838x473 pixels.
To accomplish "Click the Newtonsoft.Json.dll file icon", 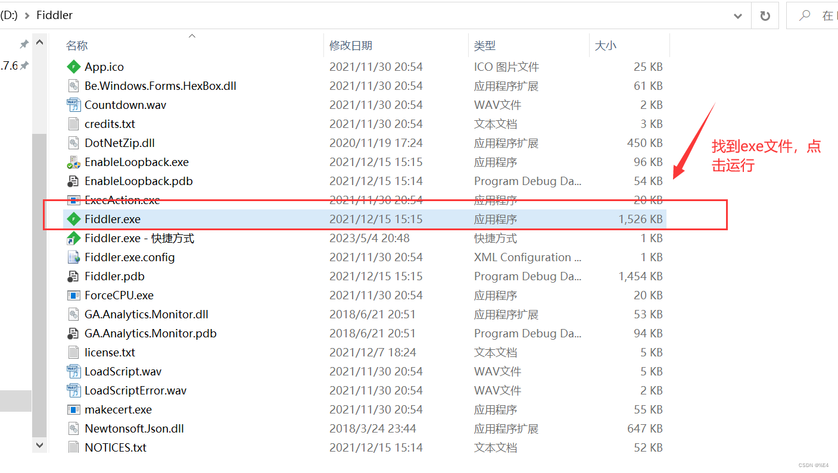I will click(74, 428).
